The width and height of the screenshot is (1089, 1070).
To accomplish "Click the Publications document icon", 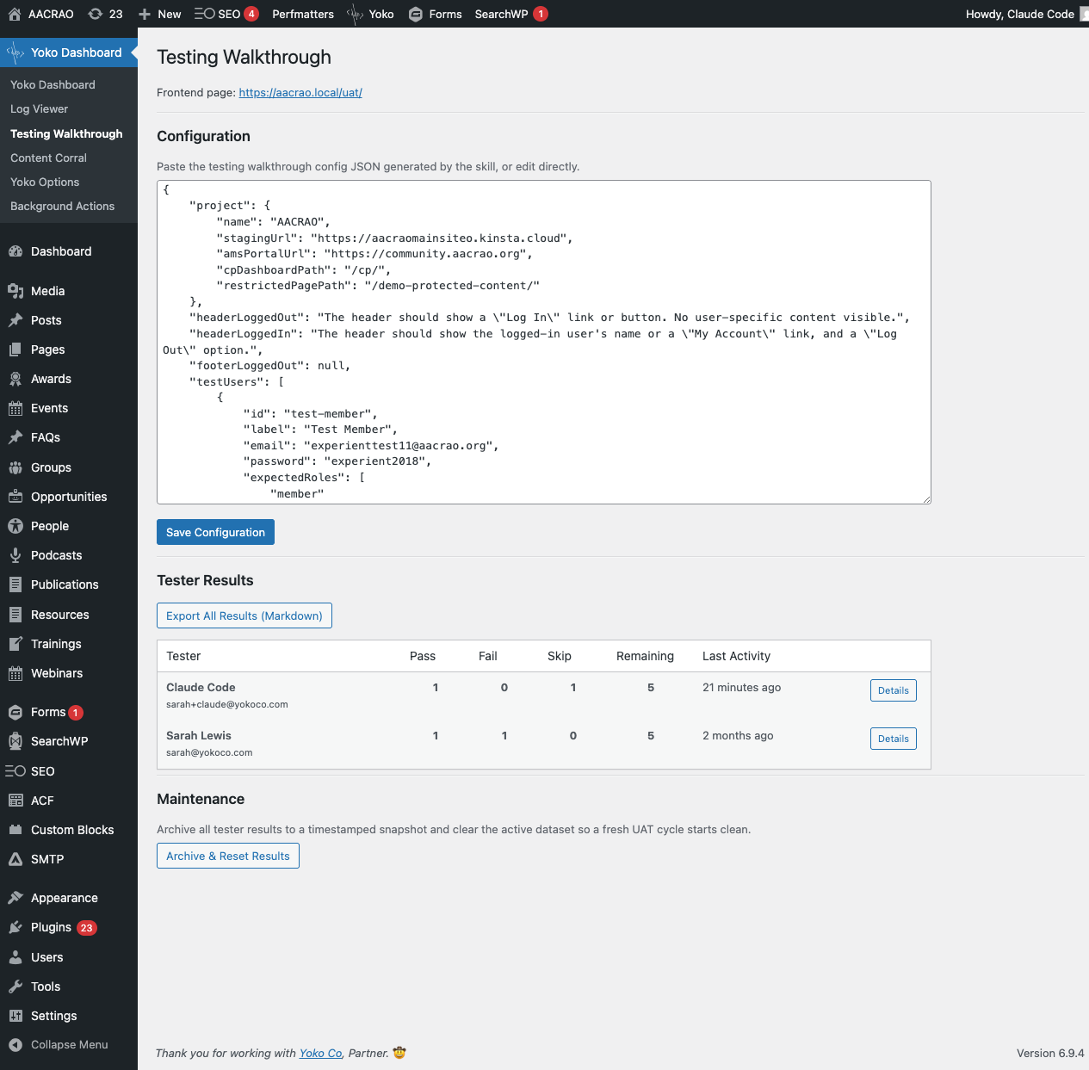I will coord(15,584).
